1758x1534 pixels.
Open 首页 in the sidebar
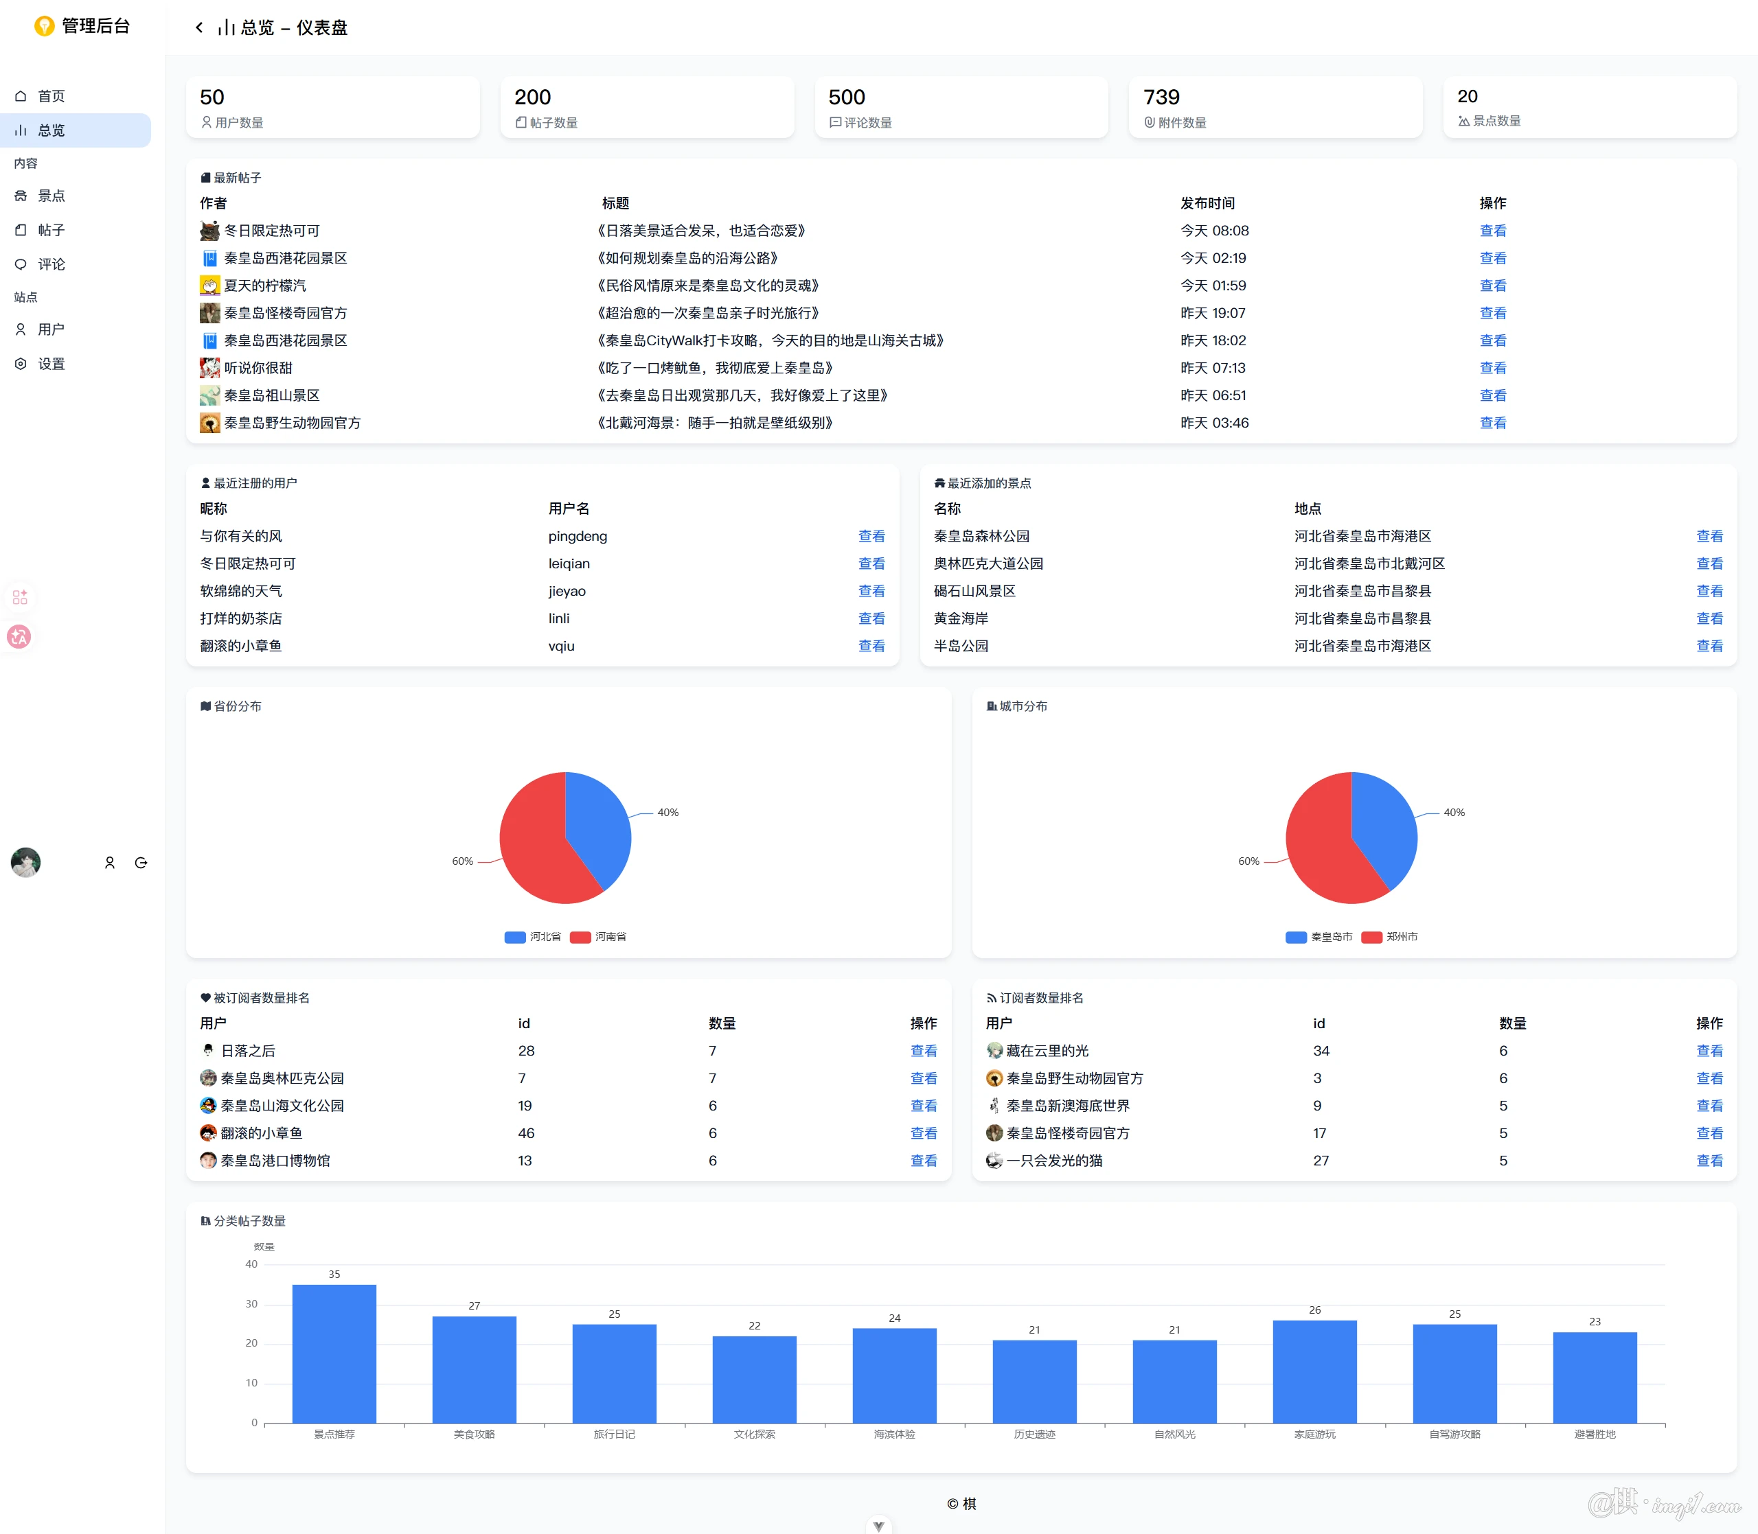tap(51, 96)
